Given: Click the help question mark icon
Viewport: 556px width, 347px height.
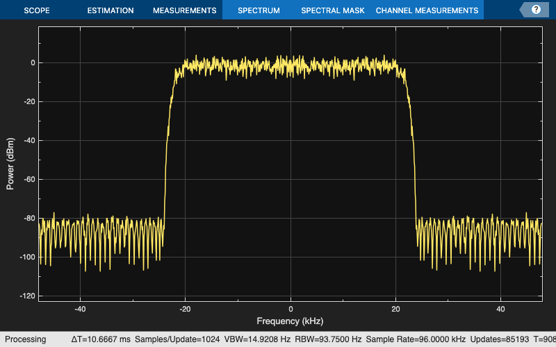Looking at the screenshot, I should pyautogui.click(x=536, y=10).
